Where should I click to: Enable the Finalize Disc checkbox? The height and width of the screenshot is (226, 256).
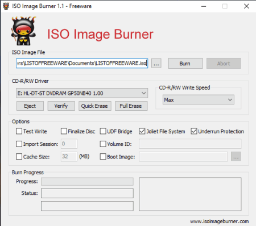[64, 131]
